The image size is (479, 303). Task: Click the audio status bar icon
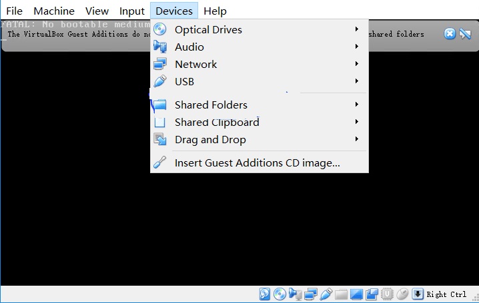[295, 294]
